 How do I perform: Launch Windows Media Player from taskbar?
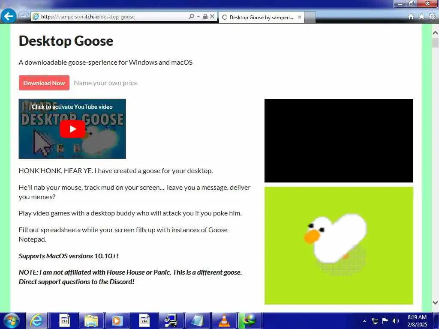tap(117, 320)
